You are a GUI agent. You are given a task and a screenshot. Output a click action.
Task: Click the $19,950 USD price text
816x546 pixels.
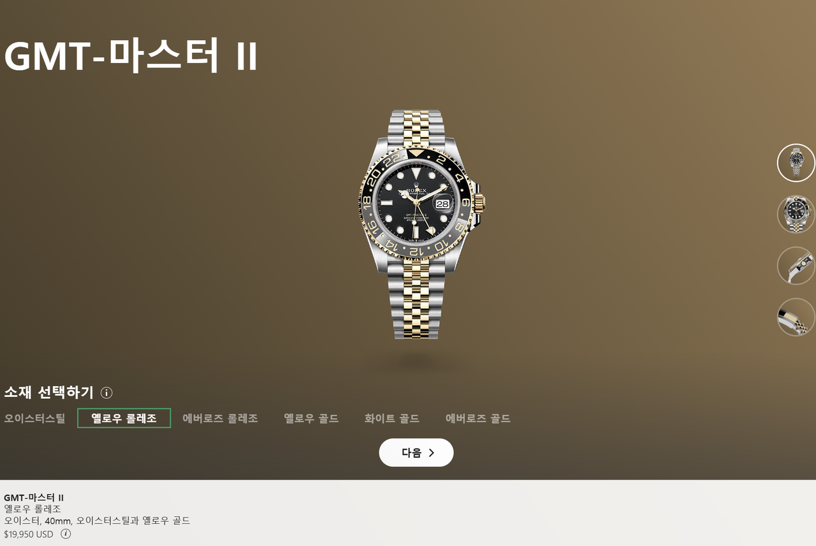(29, 535)
